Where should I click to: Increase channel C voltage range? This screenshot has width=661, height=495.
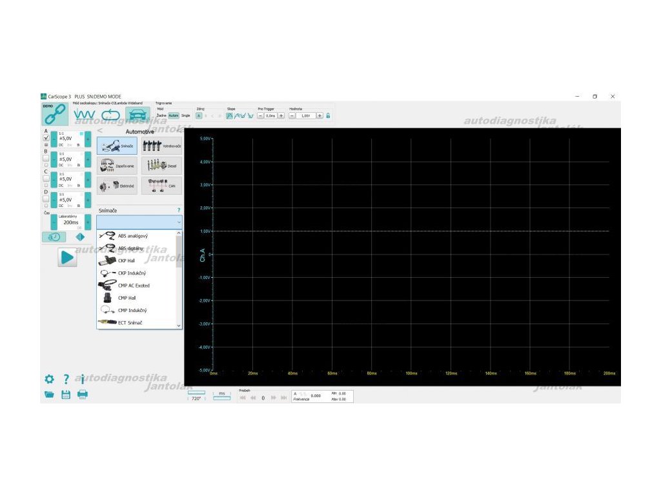pos(88,179)
